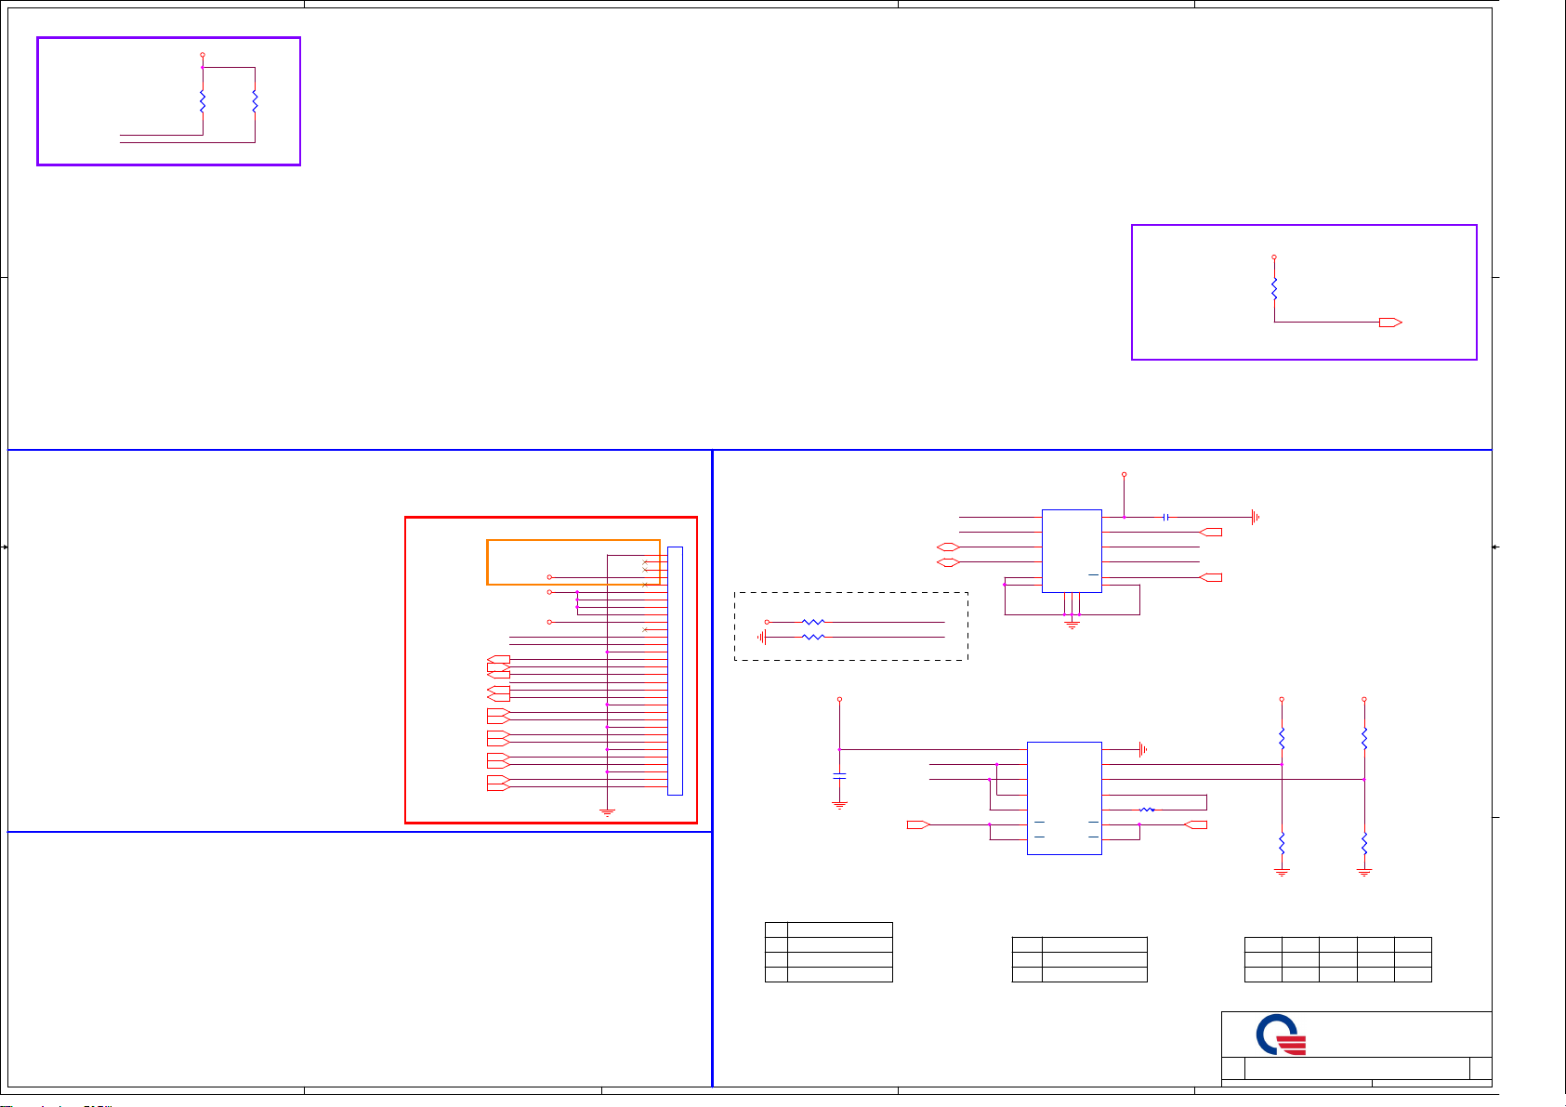Click the ground symbol beneath the upper IC
The height and width of the screenshot is (1107, 1566).
coord(1072,626)
